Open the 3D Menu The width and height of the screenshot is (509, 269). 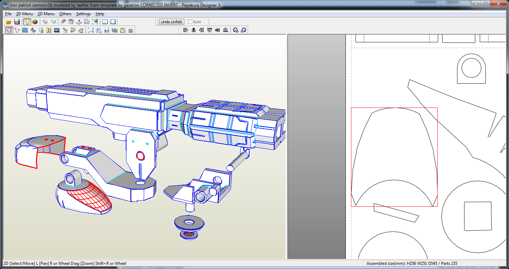[24, 14]
